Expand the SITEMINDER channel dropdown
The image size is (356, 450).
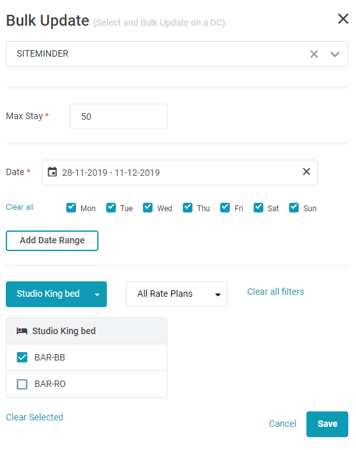coord(335,54)
